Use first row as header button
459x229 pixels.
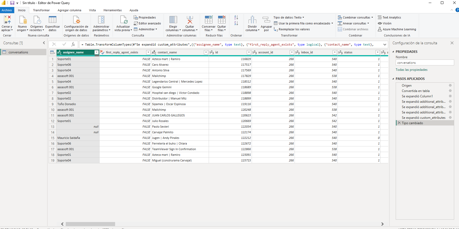pyautogui.click(x=303, y=23)
